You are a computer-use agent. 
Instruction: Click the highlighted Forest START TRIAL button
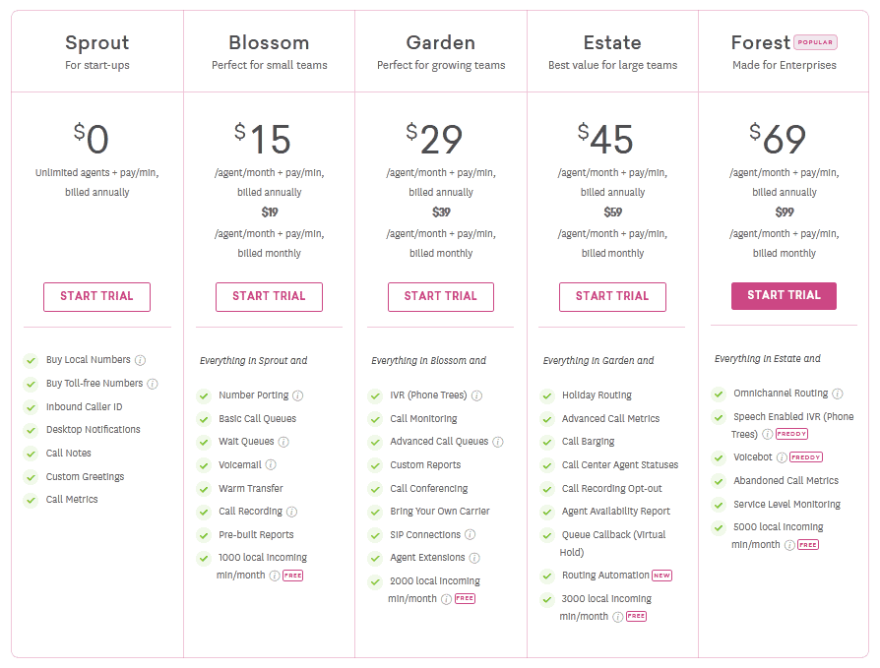pyautogui.click(x=784, y=295)
